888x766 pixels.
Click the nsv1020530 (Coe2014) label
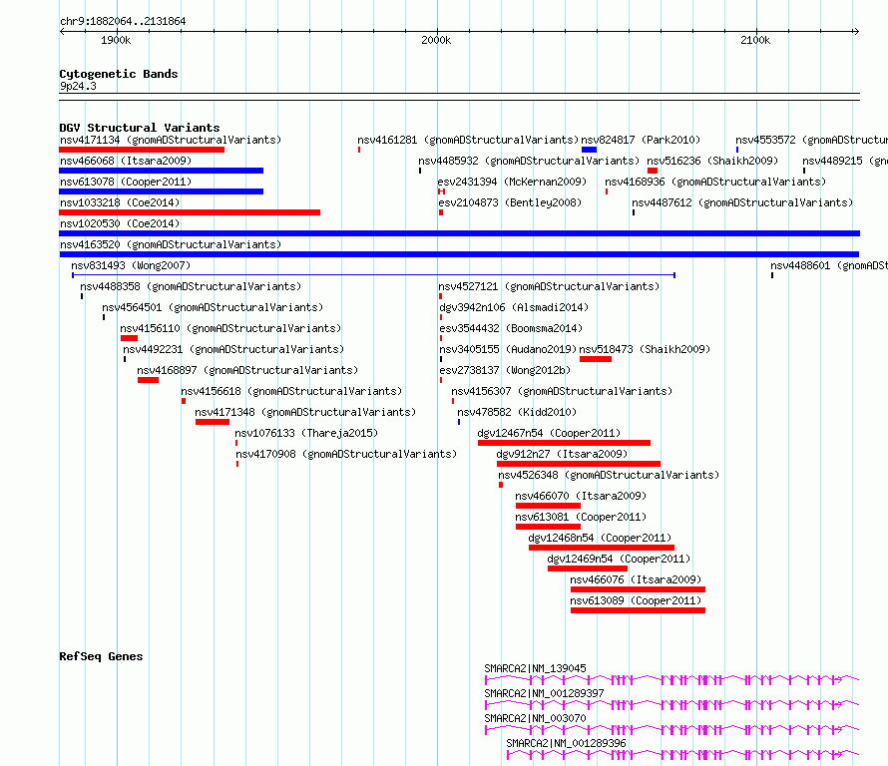(120, 223)
